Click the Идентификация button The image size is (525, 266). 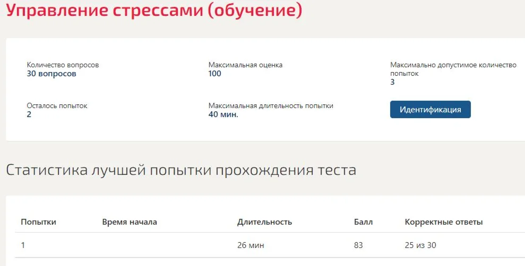(x=431, y=110)
